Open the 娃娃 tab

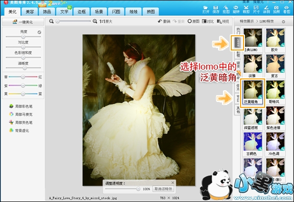[x=134, y=12]
